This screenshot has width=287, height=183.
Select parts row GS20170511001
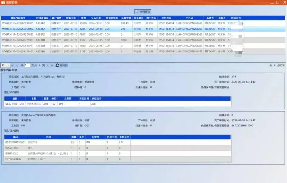click(x=118, y=104)
